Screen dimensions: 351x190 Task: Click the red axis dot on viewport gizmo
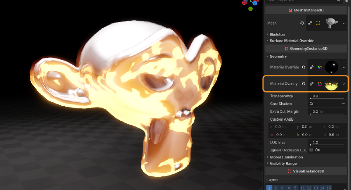[244, 3]
